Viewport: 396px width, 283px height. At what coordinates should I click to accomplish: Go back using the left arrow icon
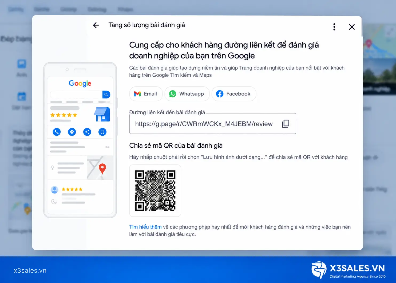[x=96, y=25]
